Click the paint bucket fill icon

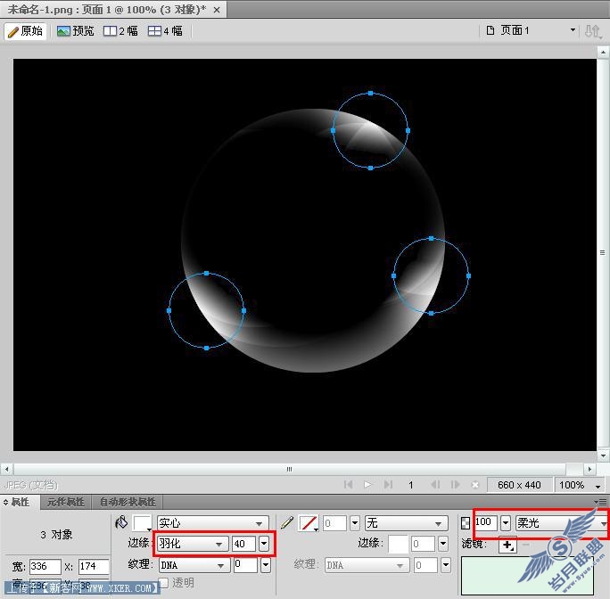click(121, 522)
